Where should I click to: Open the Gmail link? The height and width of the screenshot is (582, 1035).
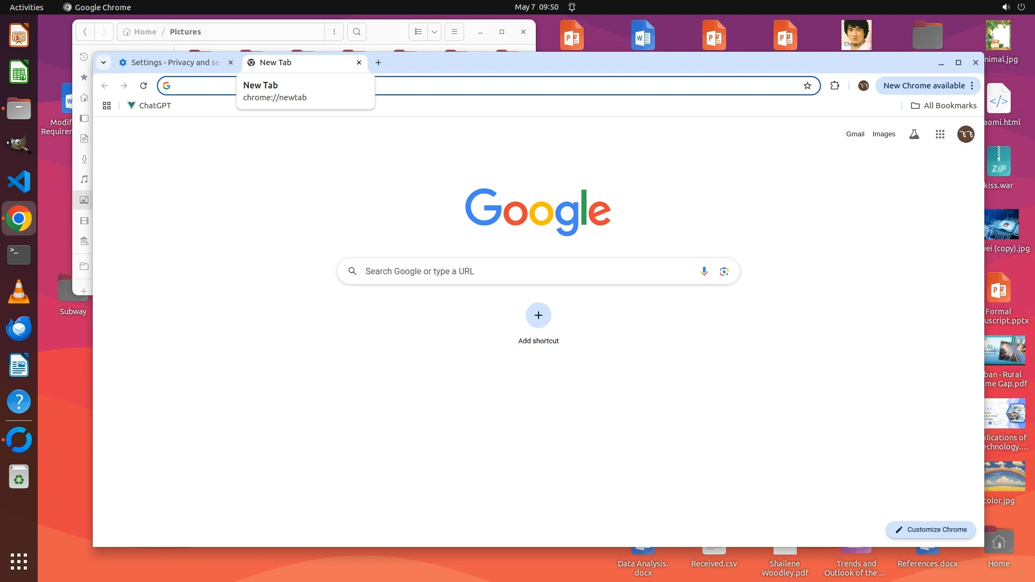tap(855, 134)
